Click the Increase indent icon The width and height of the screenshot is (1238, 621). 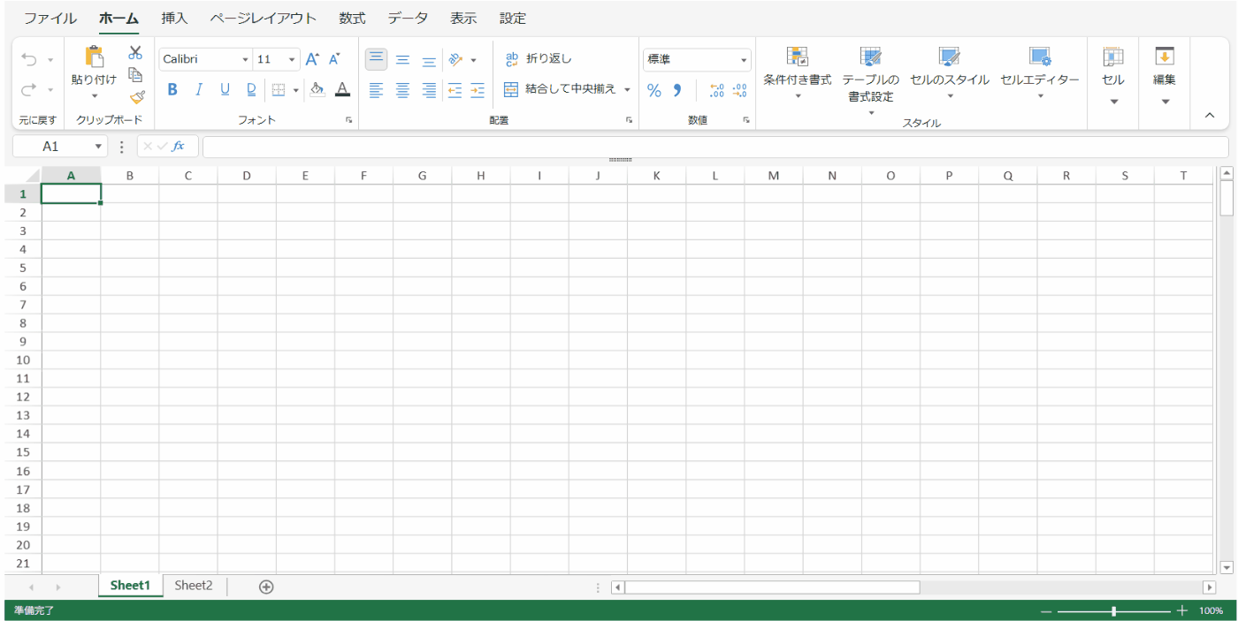point(478,90)
